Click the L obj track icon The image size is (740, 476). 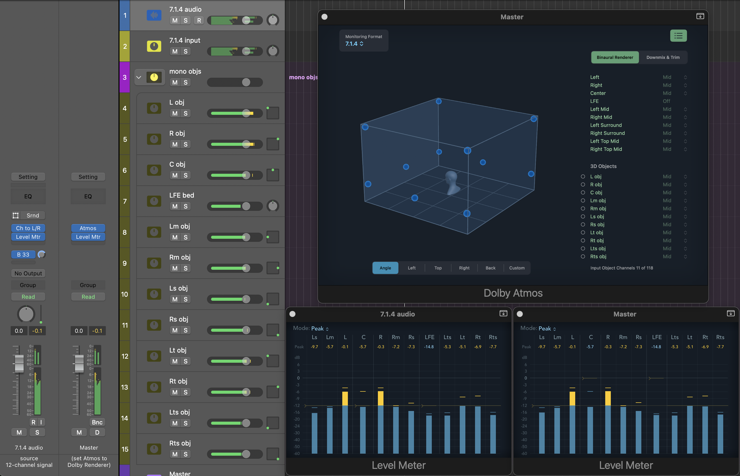tap(154, 108)
